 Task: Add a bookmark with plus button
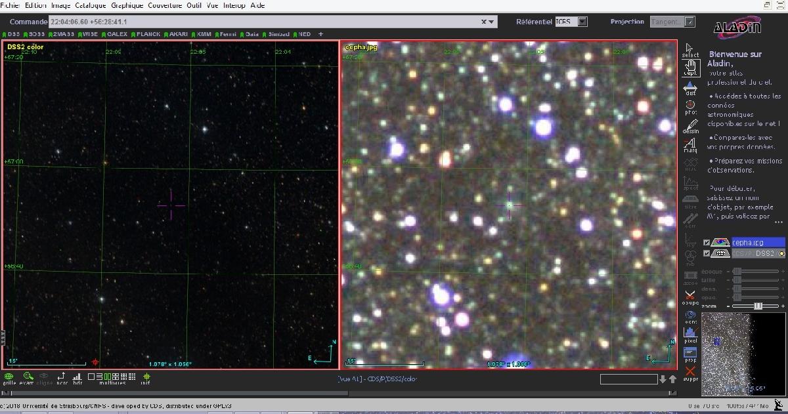(x=321, y=34)
